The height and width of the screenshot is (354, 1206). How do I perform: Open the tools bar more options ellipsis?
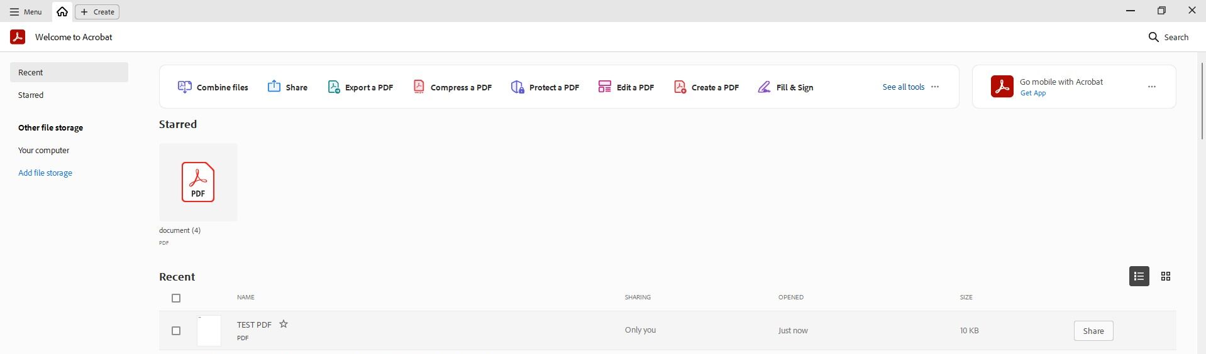[935, 87]
